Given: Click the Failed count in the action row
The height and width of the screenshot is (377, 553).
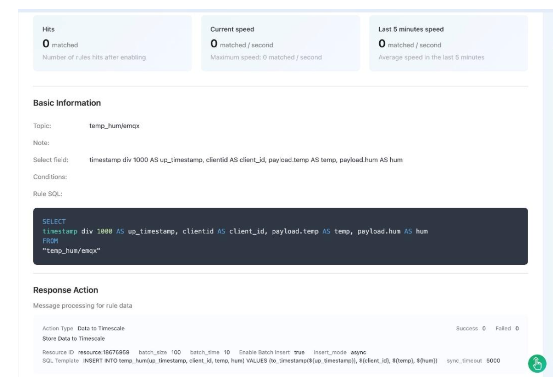Looking at the screenshot, I should [x=517, y=328].
